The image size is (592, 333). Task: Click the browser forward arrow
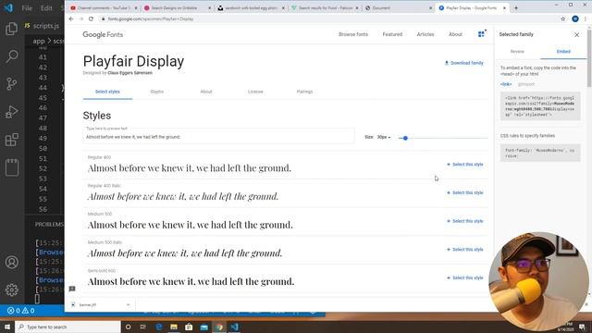[80, 18]
